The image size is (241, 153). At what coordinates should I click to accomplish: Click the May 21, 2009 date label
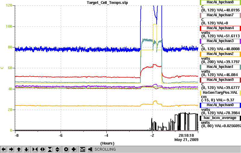[x=186, y=140]
